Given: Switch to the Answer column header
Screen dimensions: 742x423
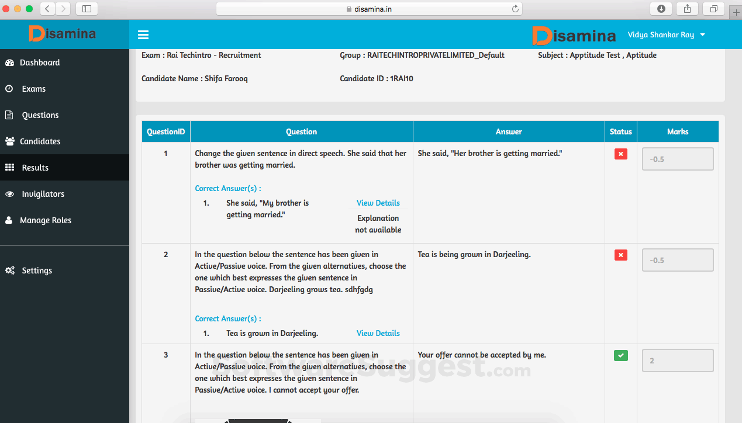Looking at the screenshot, I should point(508,131).
